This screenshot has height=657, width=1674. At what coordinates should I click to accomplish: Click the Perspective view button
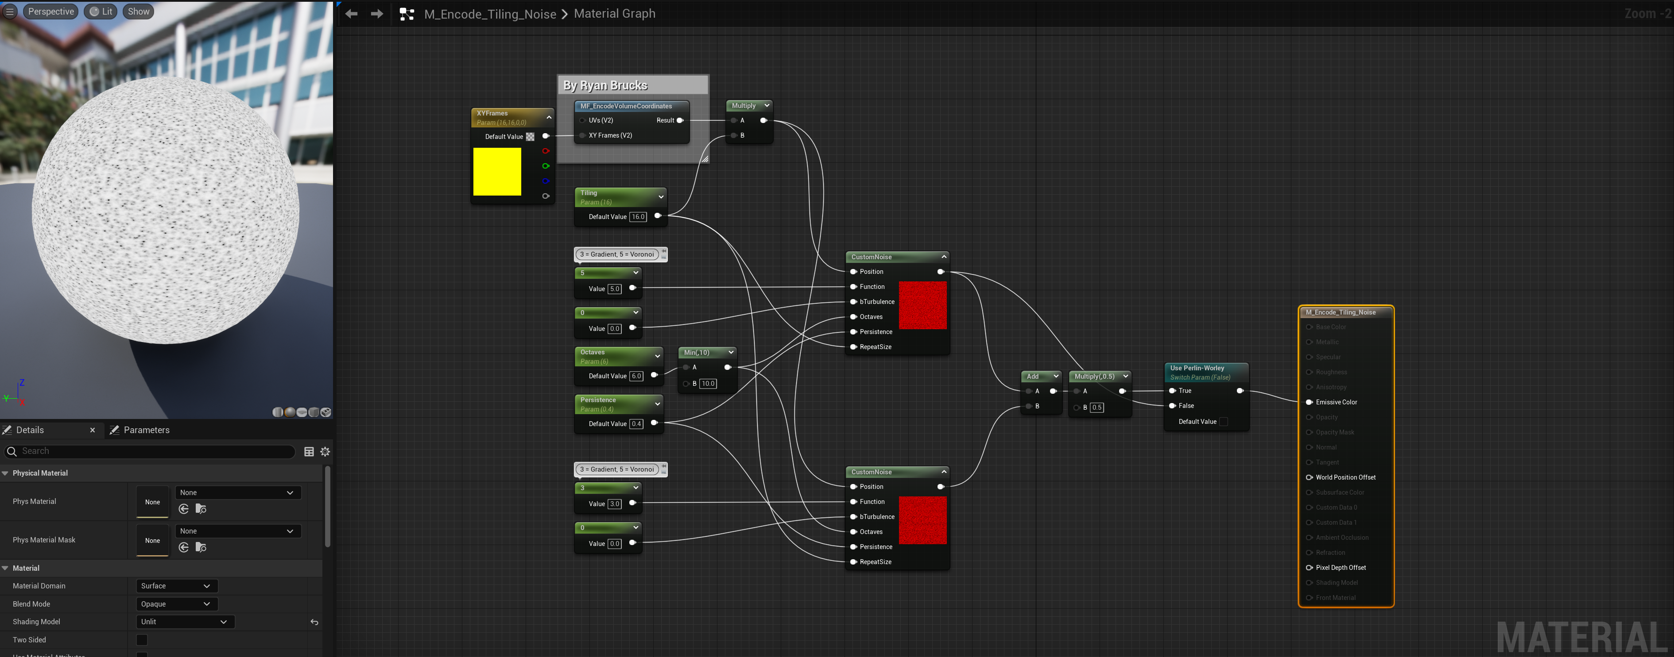click(50, 12)
